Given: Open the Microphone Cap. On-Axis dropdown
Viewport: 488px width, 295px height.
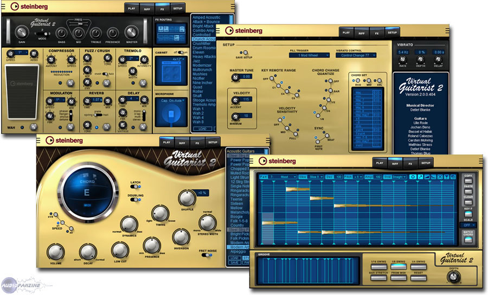Looking at the screenshot, I should pos(172,100).
